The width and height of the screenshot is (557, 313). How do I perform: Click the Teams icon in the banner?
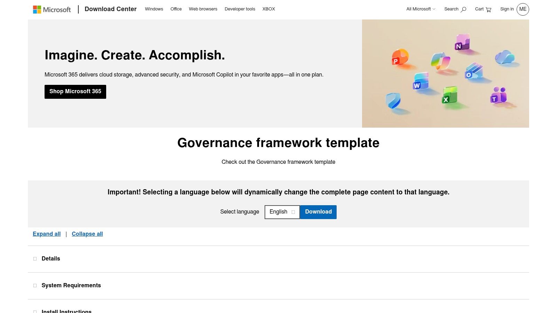[499, 95]
